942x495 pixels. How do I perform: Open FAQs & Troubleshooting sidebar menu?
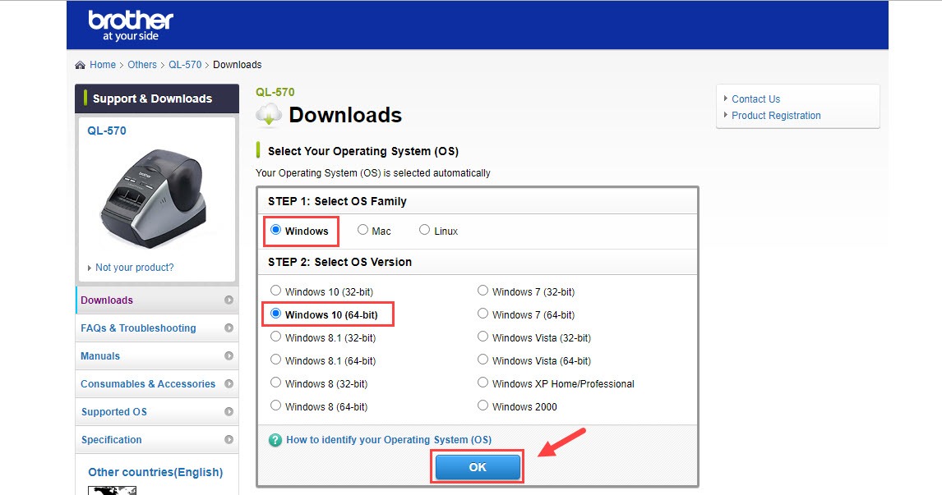(138, 328)
